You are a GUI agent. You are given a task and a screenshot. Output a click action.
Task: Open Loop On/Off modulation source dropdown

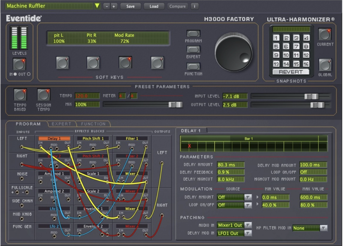[x=248, y=205]
